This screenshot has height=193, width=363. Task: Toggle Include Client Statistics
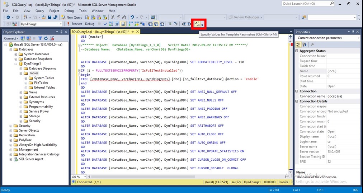[142, 24]
